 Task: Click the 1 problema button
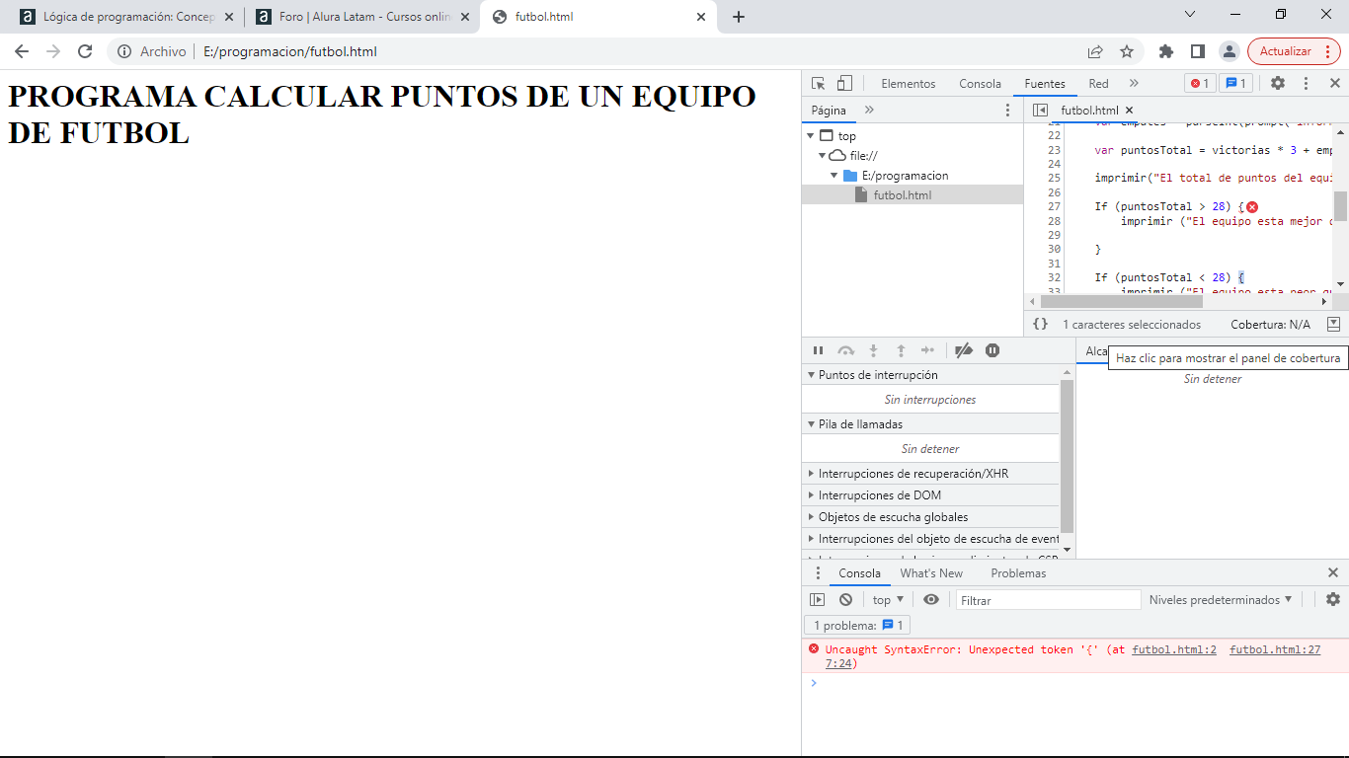[x=857, y=625]
